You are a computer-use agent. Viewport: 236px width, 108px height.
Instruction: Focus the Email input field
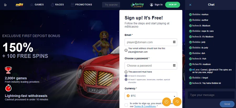pos(151,42)
